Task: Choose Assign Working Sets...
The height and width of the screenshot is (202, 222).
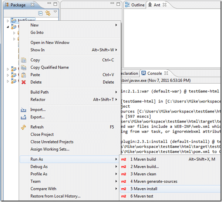Action: click(x=70, y=149)
